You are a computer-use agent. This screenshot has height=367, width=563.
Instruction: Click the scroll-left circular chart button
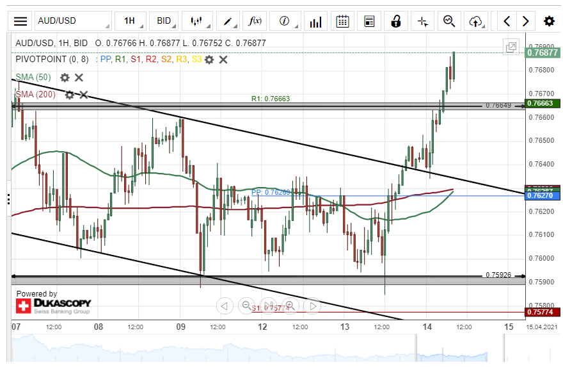(x=225, y=306)
